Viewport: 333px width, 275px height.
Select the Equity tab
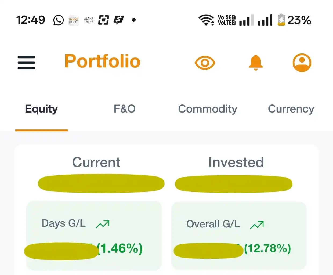(41, 109)
